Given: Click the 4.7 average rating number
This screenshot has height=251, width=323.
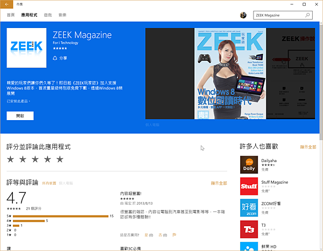Looking at the screenshot, I should (x=16, y=198).
